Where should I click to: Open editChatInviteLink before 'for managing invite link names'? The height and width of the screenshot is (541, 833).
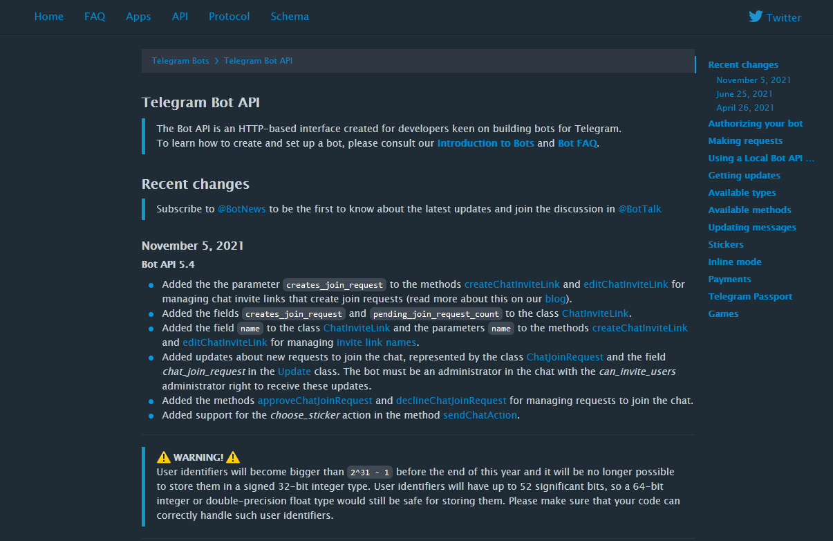(225, 342)
